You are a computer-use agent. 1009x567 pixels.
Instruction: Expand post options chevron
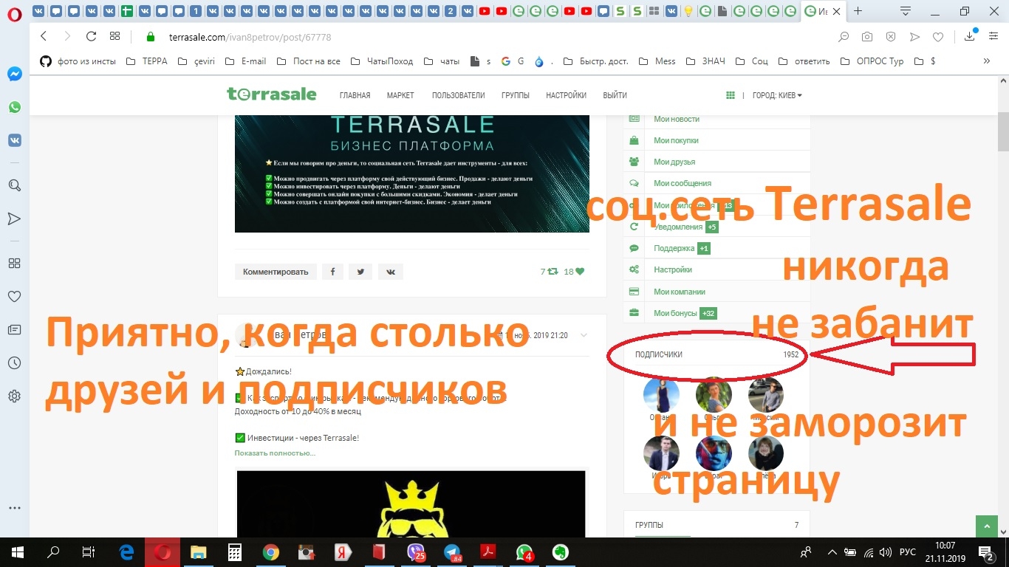[584, 335]
